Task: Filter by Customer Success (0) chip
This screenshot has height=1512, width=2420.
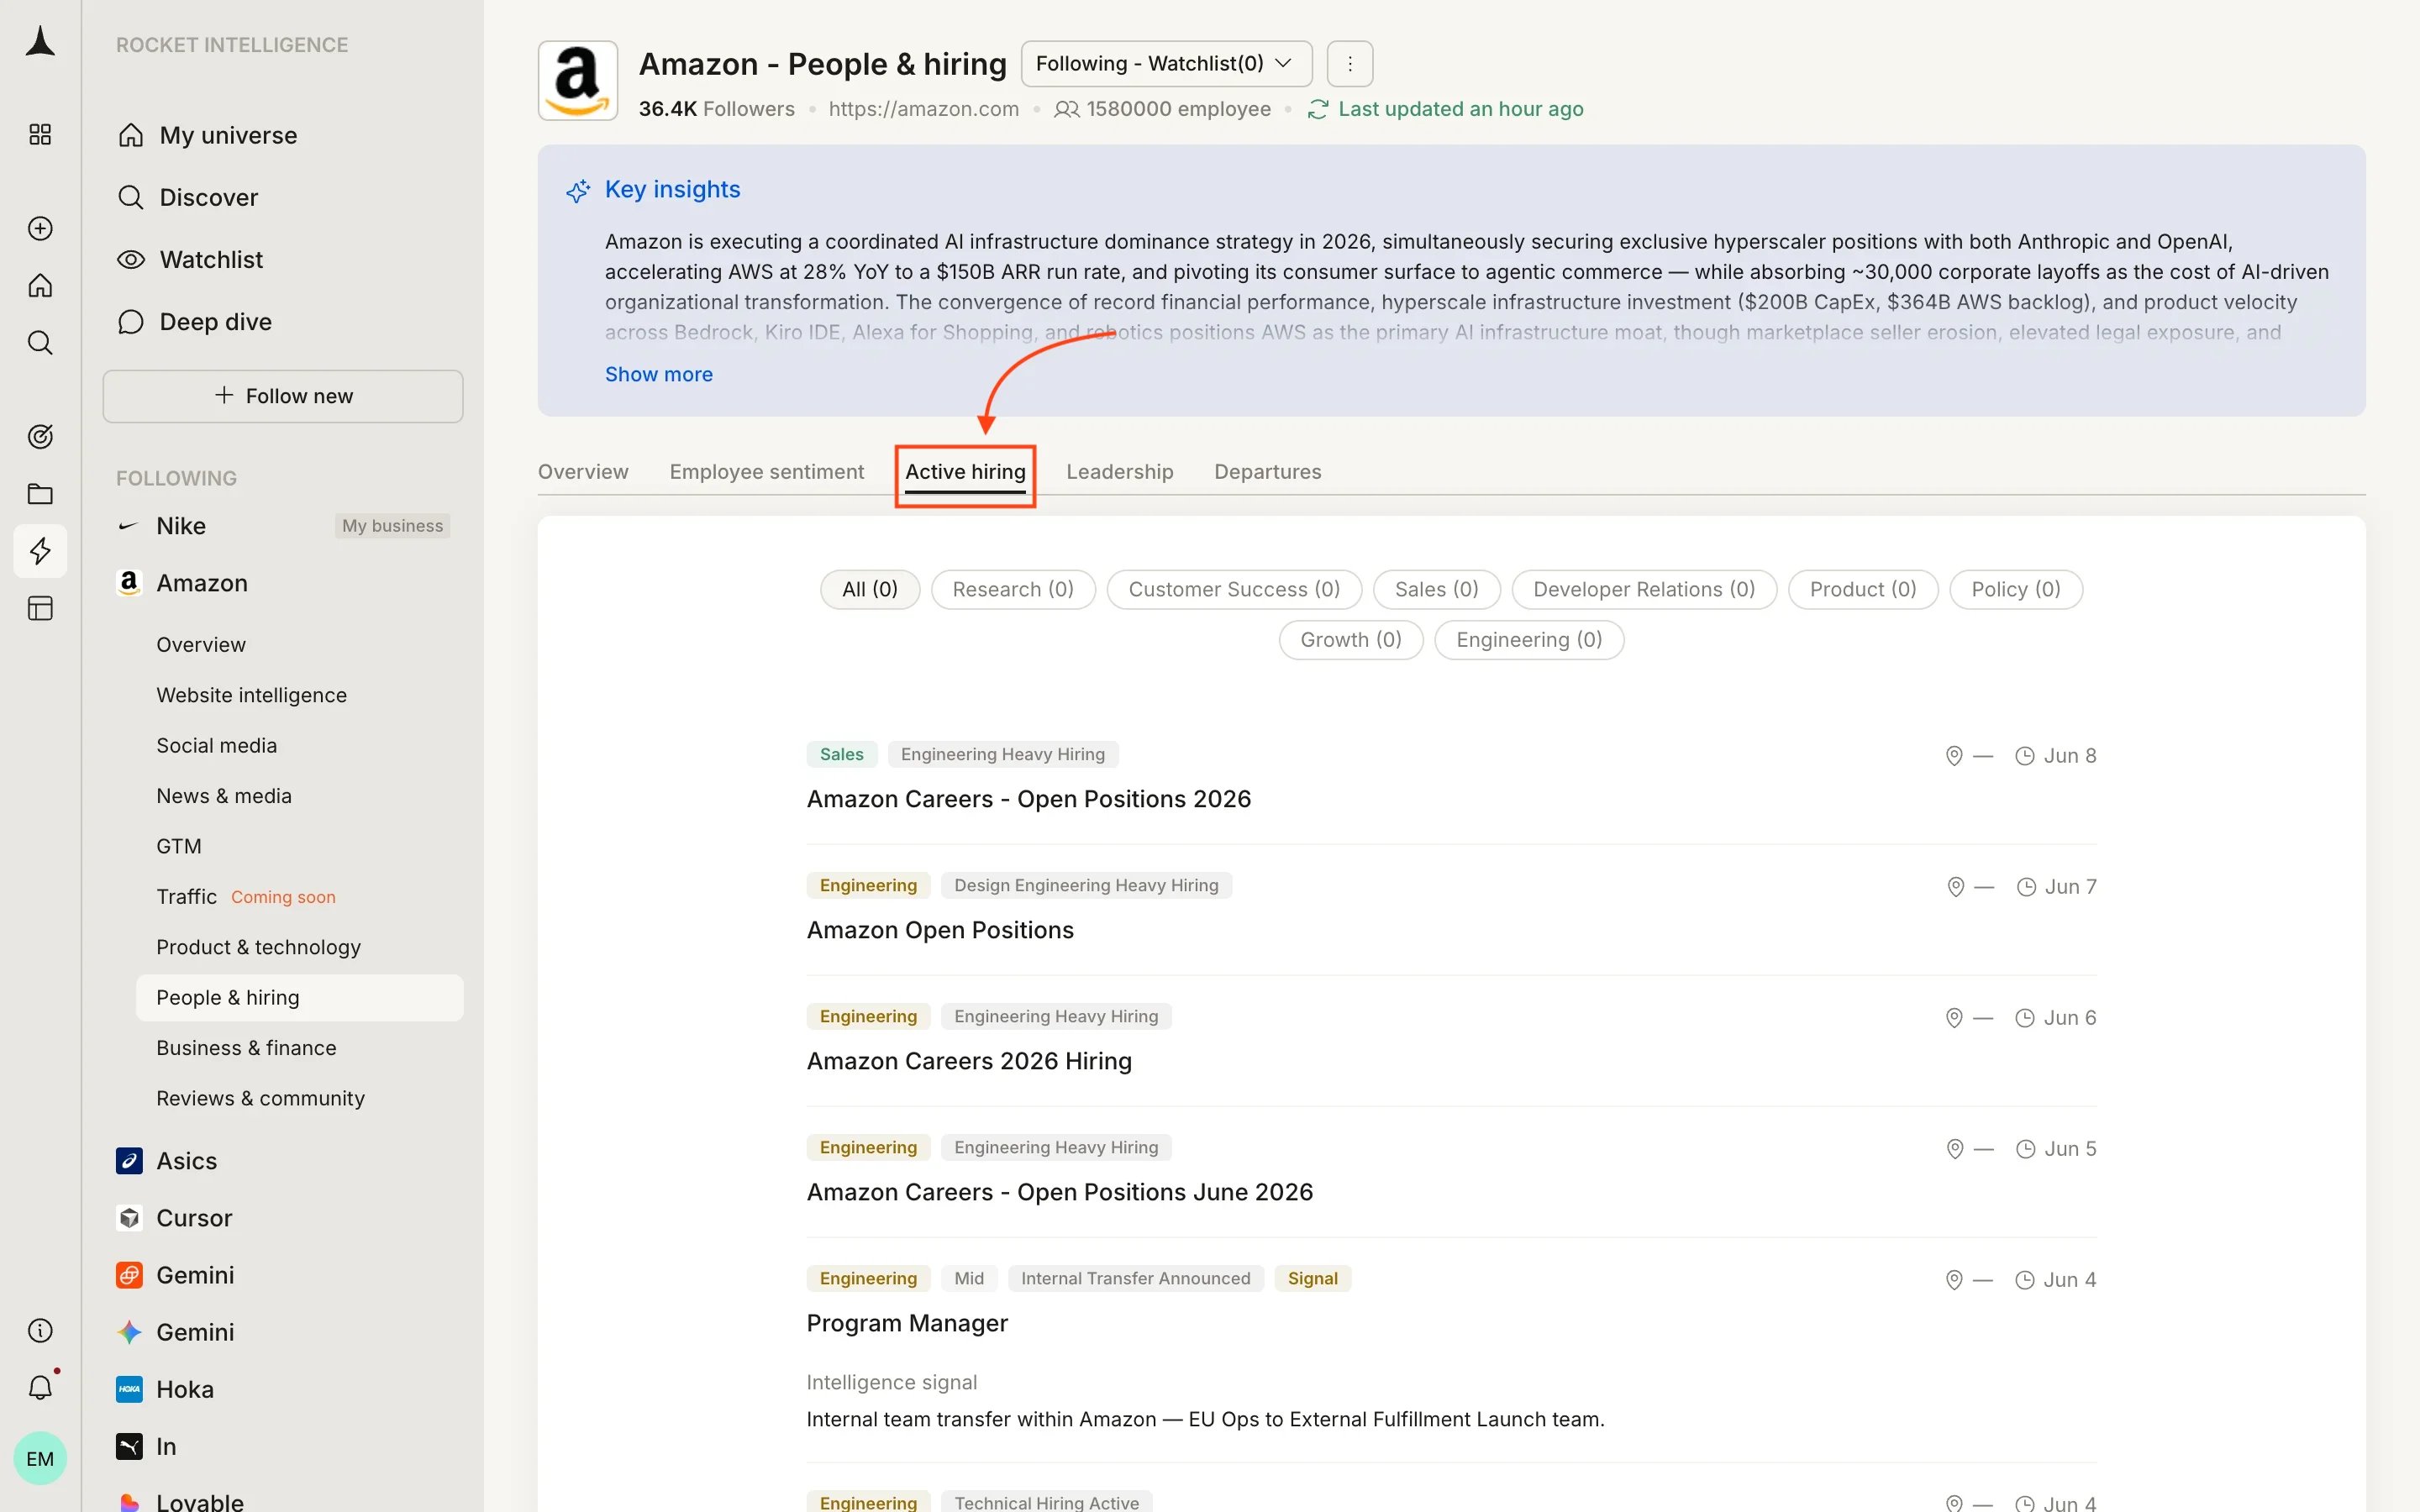Action: tap(1234, 590)
